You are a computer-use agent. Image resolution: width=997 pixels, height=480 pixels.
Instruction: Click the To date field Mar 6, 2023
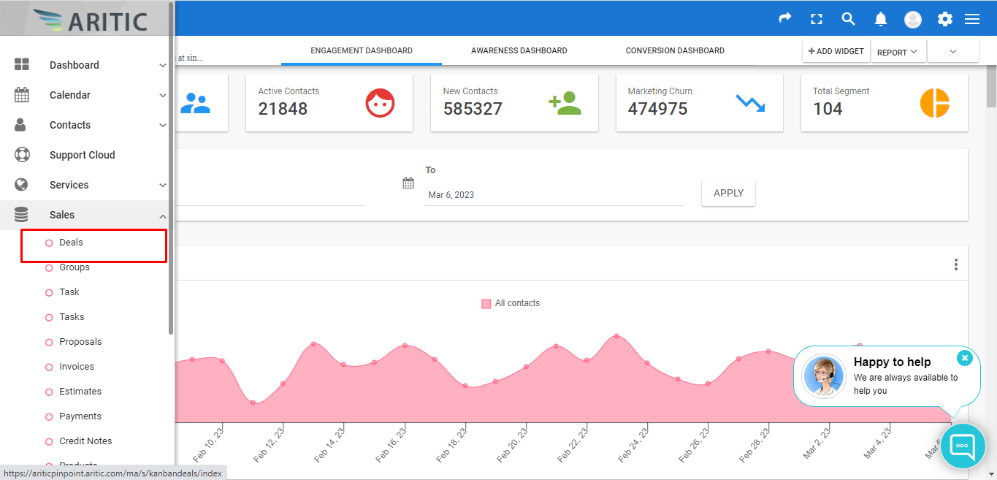click(x=554, y=195)
